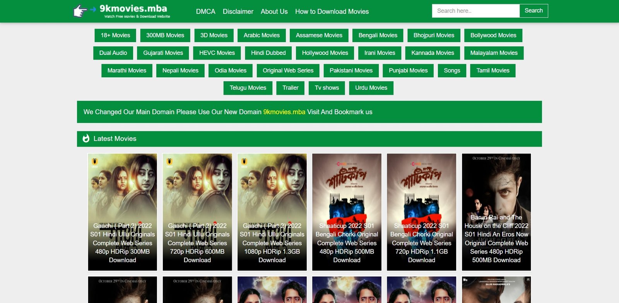Open the Disclaimer page
The height and width of the screenshot is (303, 619).
tap(238, 12)
